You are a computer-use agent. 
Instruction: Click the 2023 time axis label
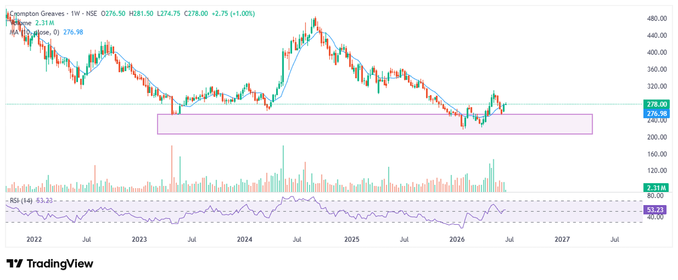click(140, 239)
